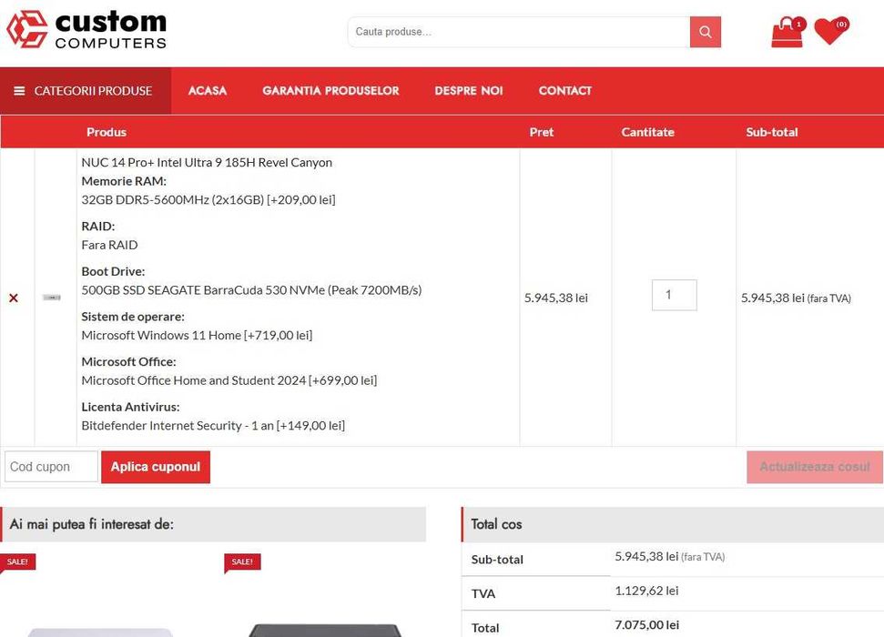Image resolution: width=884 pixels, height=637 pixels.
Task: Click the red search magnifier button
Action: (706, 32)
